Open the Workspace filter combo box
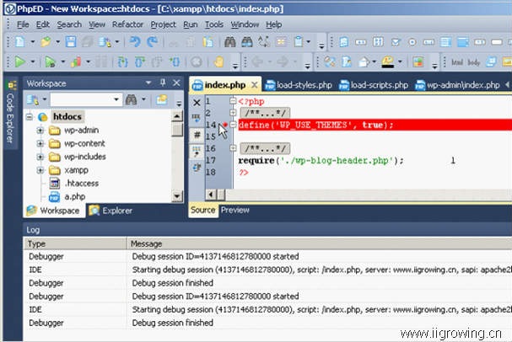Viewport: 512px width, 342px height. [x=86, y=99]
